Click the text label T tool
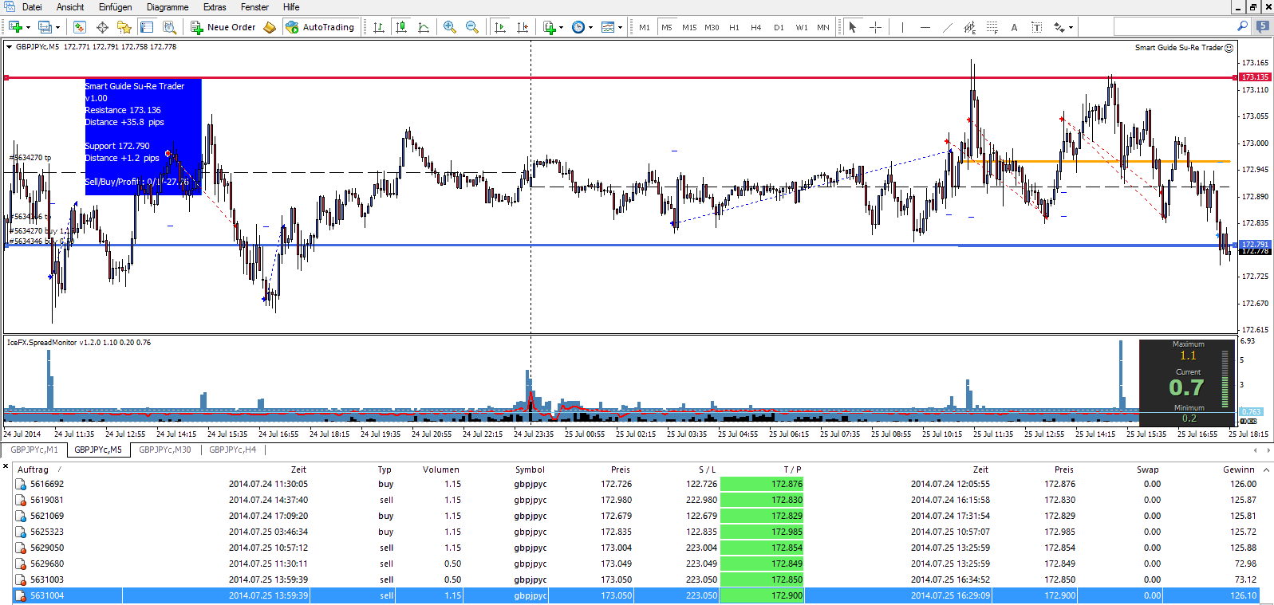This screenshot has width=1274, height=605. (x=1036, y=27)
